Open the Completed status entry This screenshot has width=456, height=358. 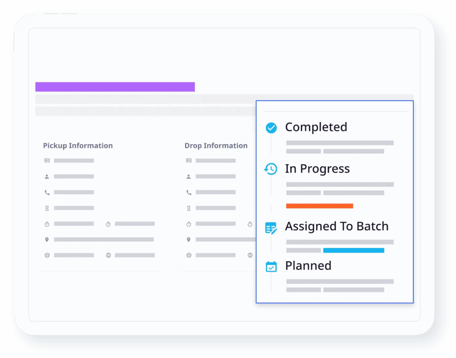tap(316, 127)
